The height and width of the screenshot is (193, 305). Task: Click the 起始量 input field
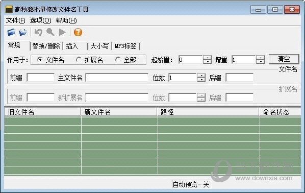(x=190, y=60)
